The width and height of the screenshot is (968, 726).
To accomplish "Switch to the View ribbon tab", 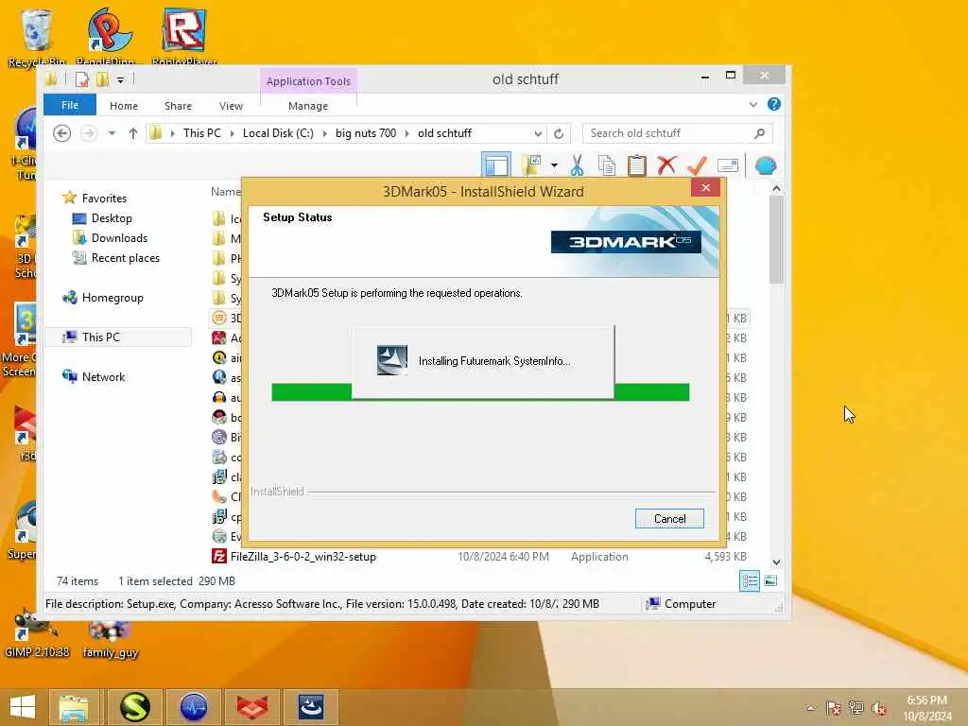I will click(x=231, y=106).
